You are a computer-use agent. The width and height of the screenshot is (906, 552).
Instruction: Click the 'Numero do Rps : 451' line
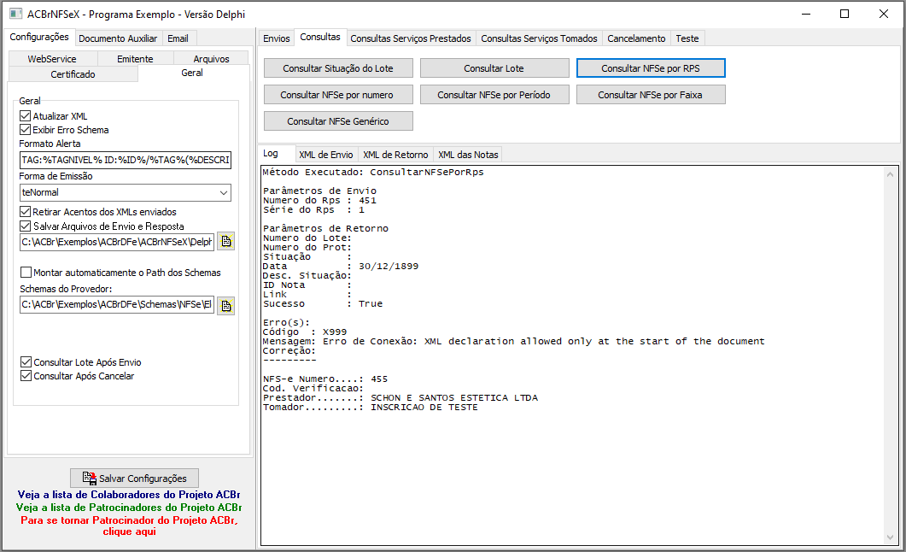tap(319, 201)
